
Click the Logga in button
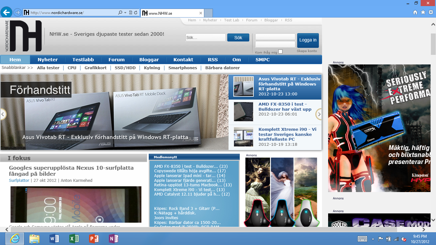click(x=307, y=40)
